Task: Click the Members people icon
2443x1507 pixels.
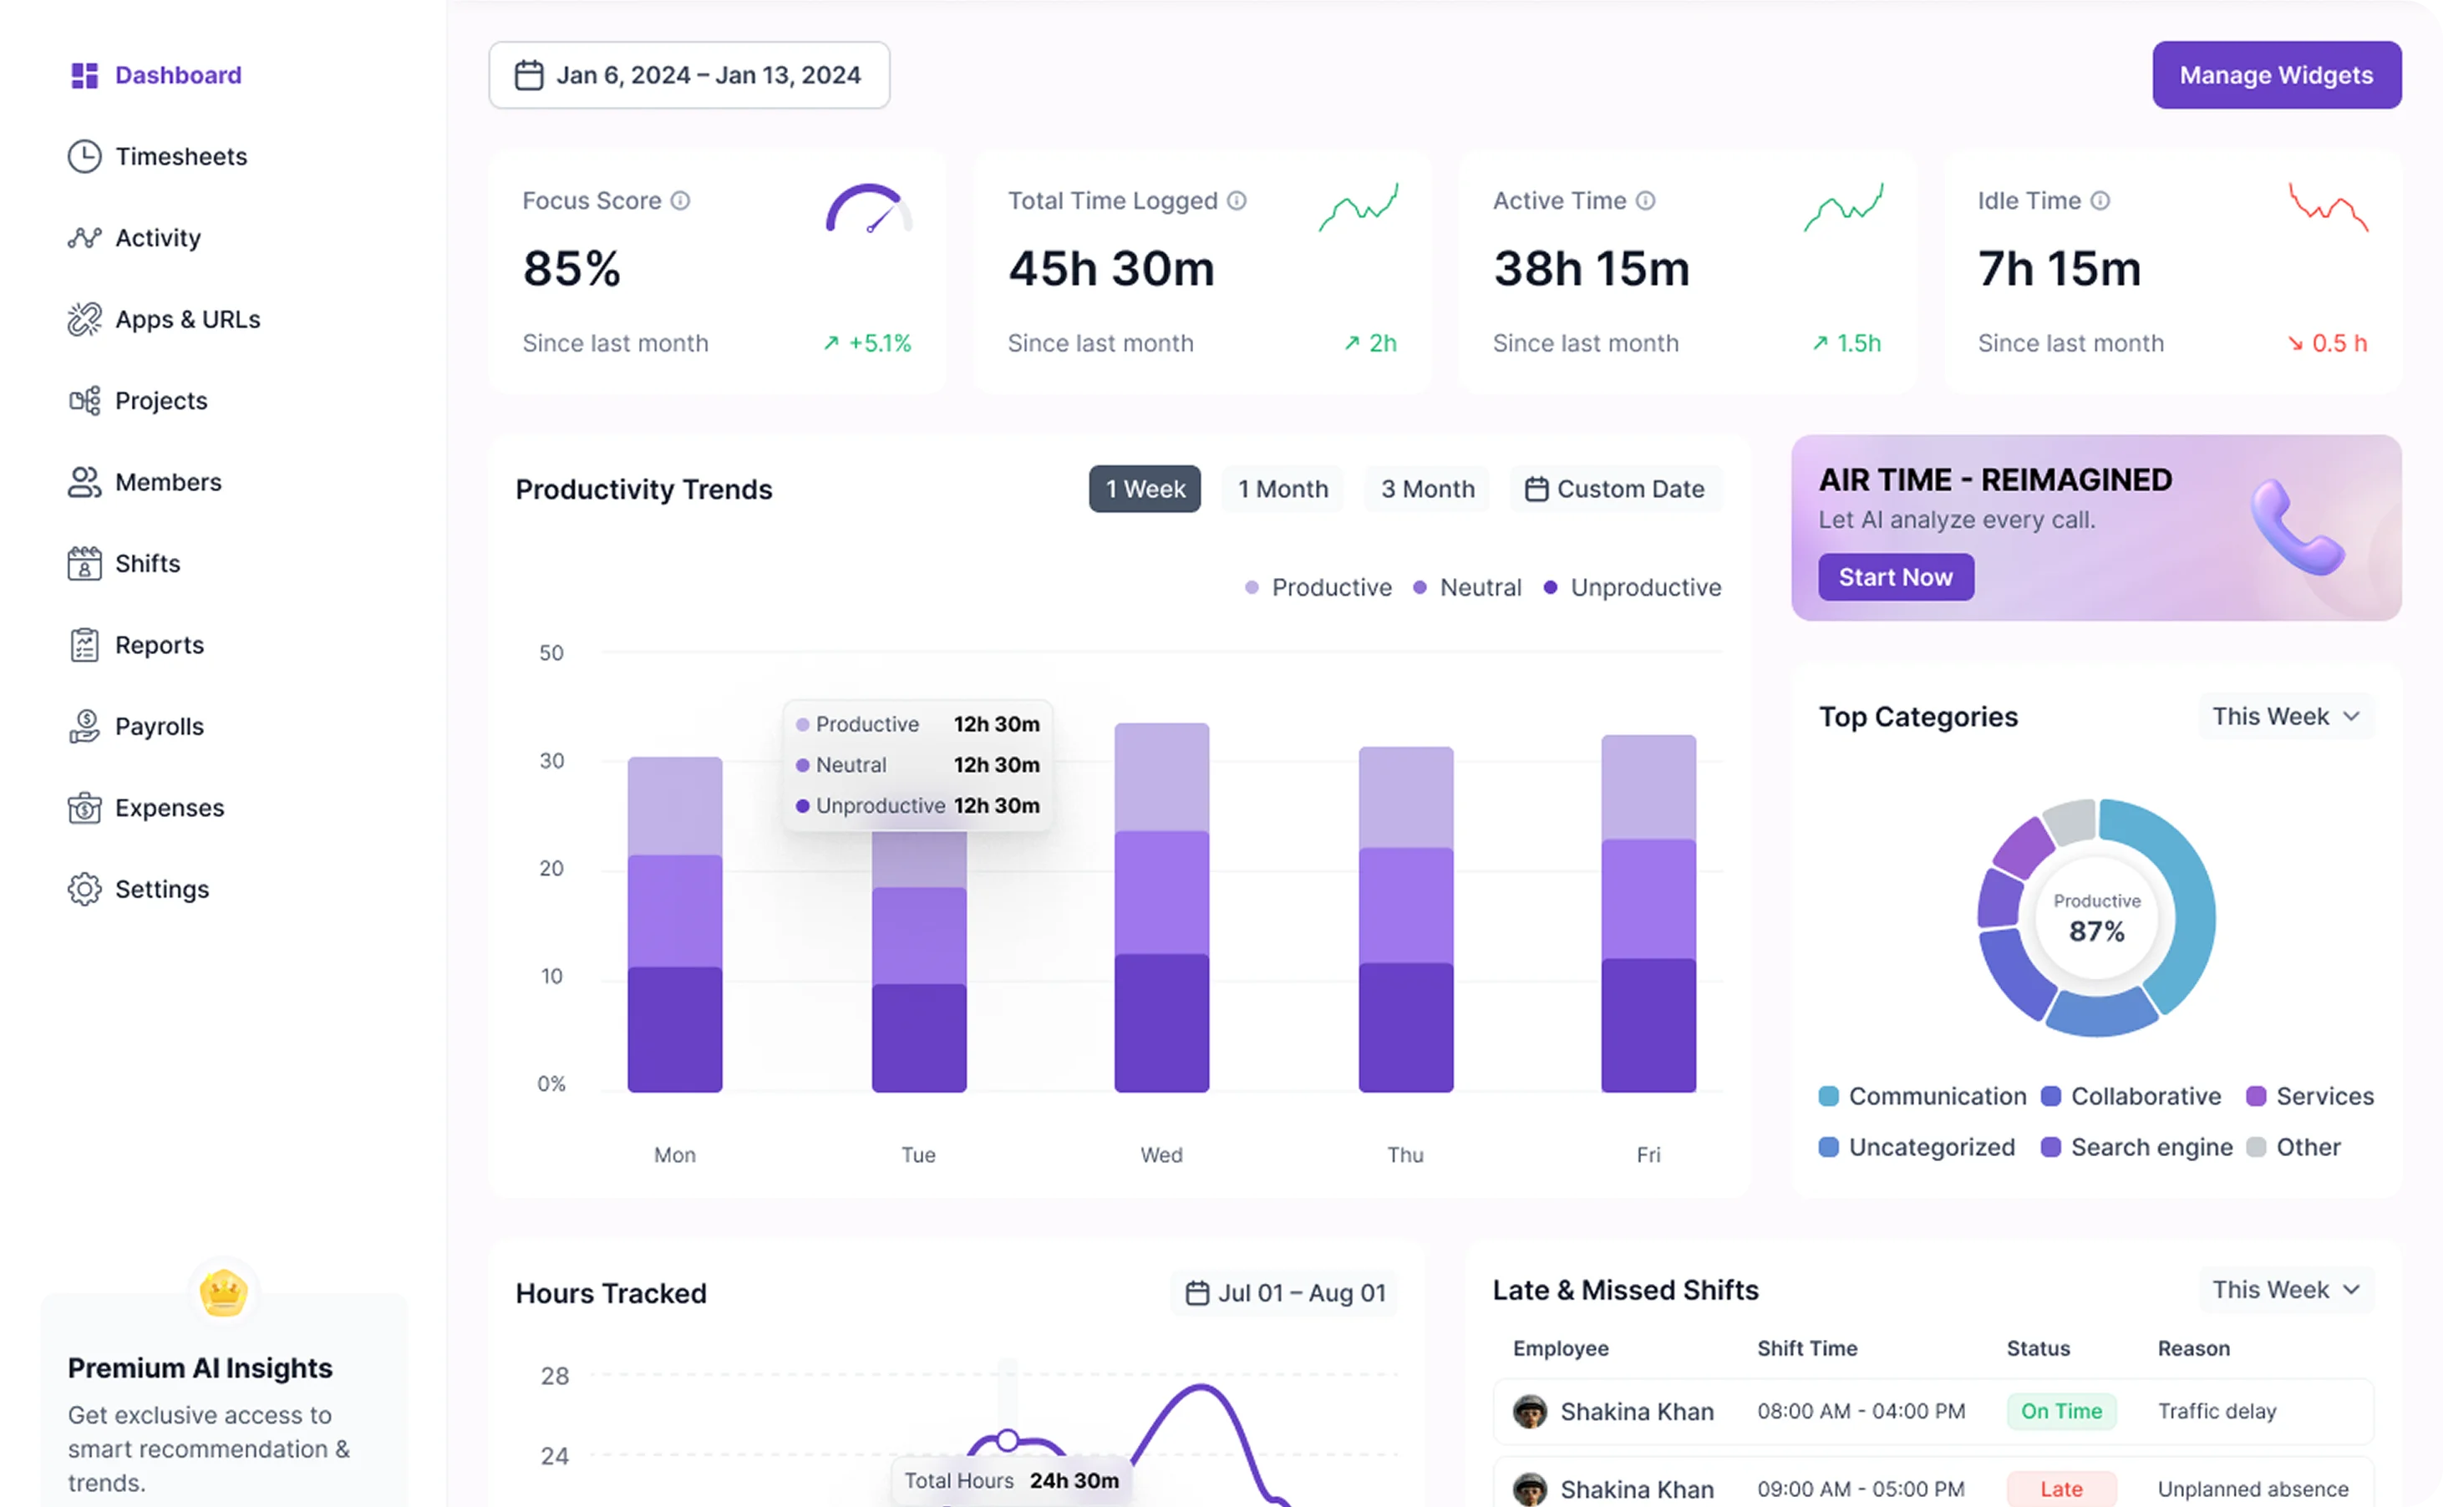Action: point(84,482)
